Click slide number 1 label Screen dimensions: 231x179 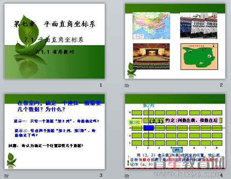click(101, 85)
